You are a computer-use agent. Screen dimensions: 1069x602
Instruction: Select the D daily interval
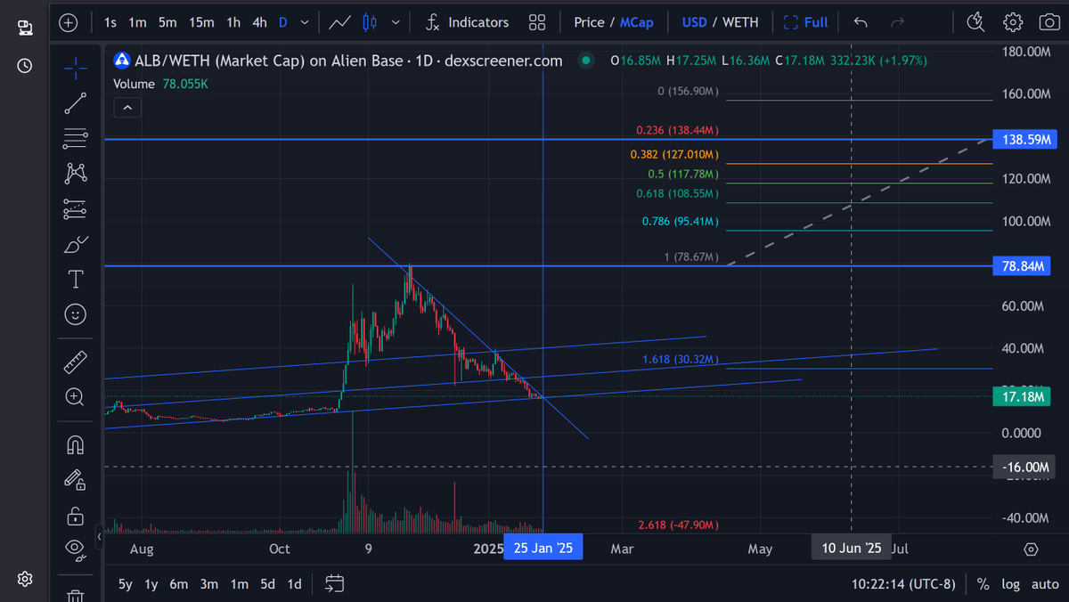point(283,22)
